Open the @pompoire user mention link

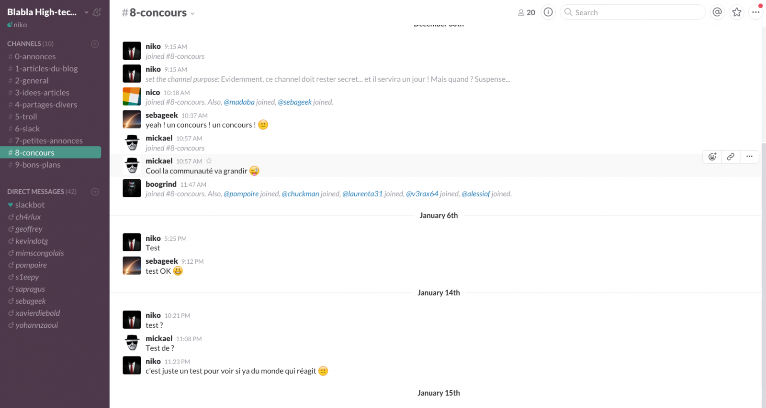point(241,193)
